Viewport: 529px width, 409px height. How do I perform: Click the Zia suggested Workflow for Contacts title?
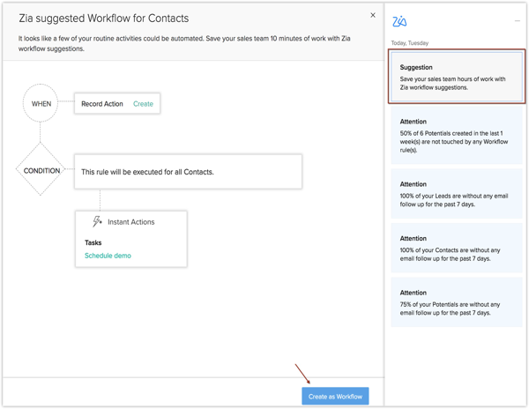(103, 18)
